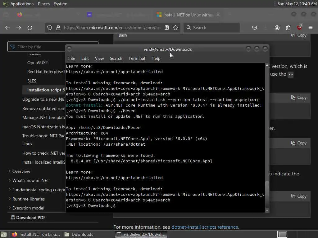
Task: Open dotnet-install scripts reference link
Action: click(x=205, y=227)
